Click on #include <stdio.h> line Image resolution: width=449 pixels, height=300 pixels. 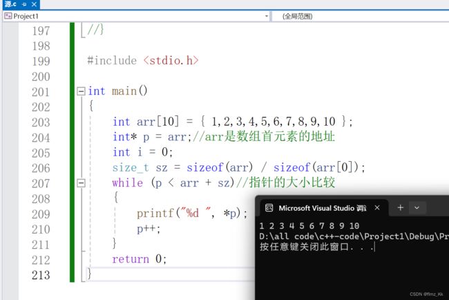(x=142, y=60)
